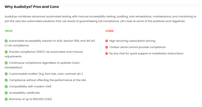Click the intro paragraph starting AudioEye combines
Screen dimensions: 202x107
[x=100, y=19]
